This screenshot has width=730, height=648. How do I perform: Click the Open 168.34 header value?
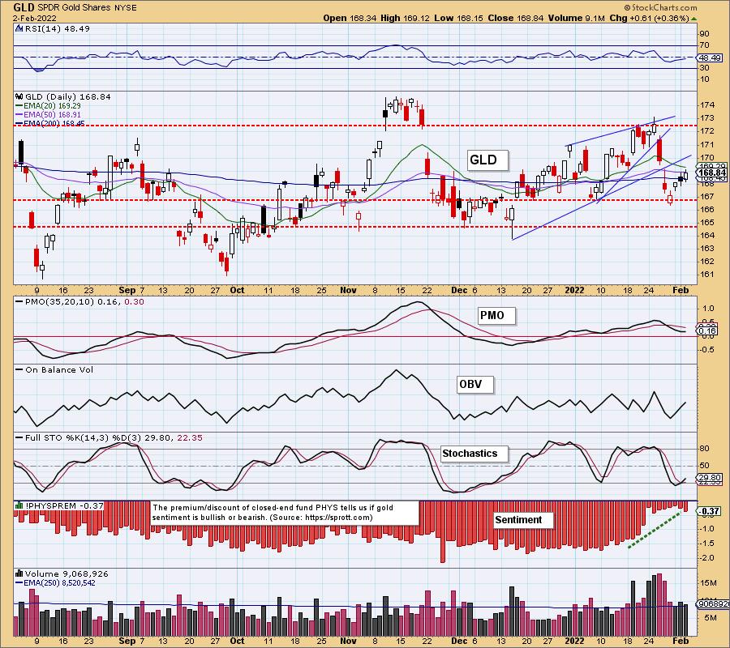click(350, 18)
